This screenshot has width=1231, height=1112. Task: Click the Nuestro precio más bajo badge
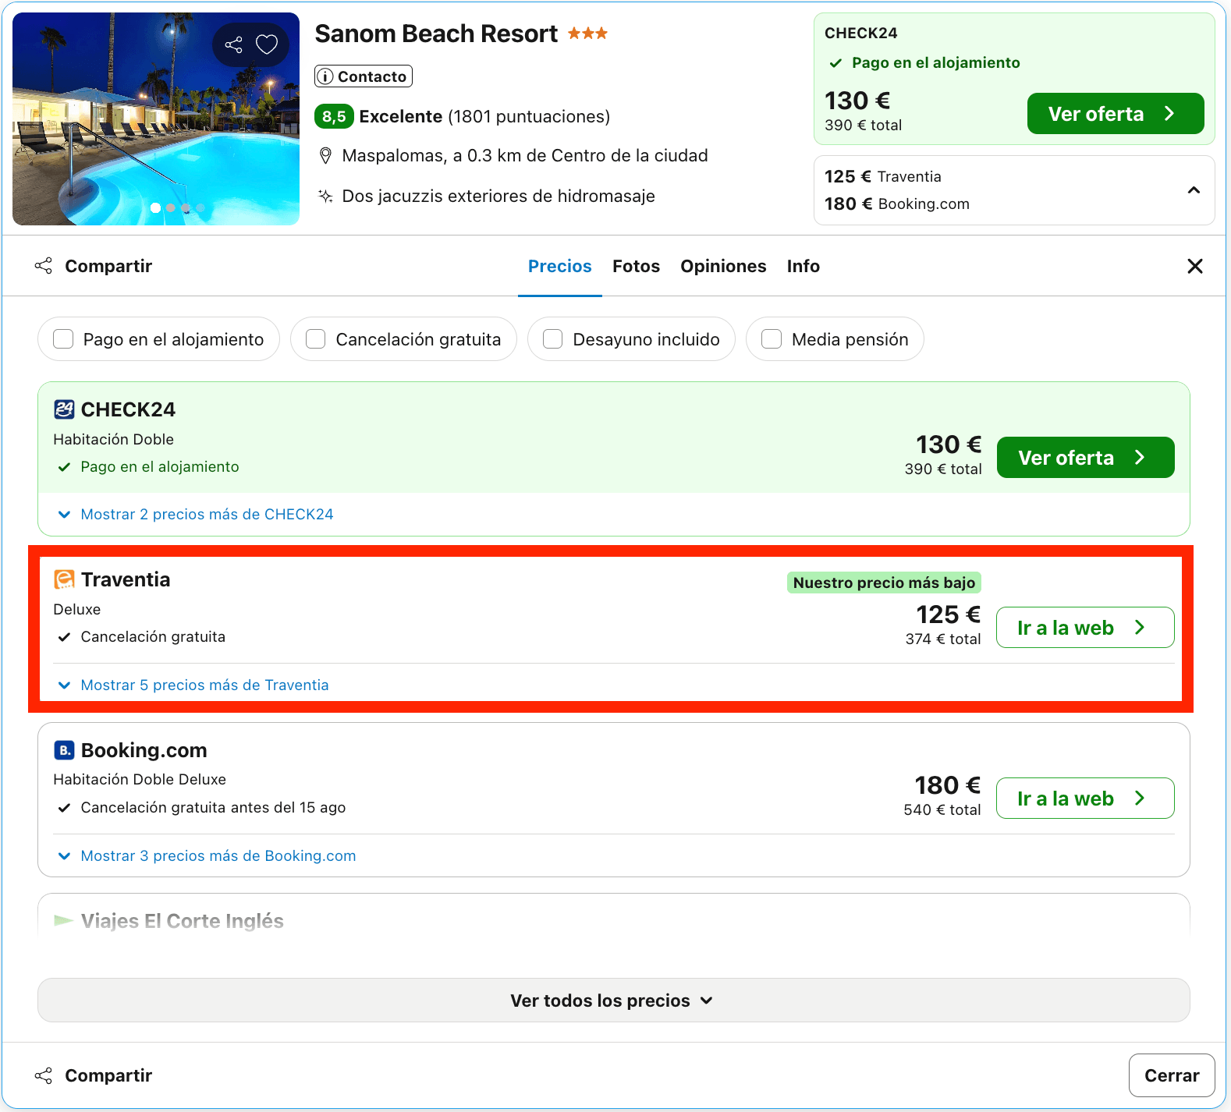[x=884, y=583]
